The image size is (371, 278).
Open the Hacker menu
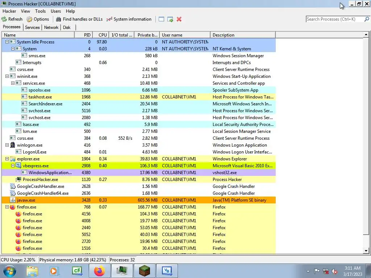click(x=9, y=11)
